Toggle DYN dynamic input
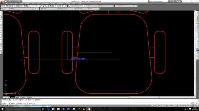 (x=44, y=106)
